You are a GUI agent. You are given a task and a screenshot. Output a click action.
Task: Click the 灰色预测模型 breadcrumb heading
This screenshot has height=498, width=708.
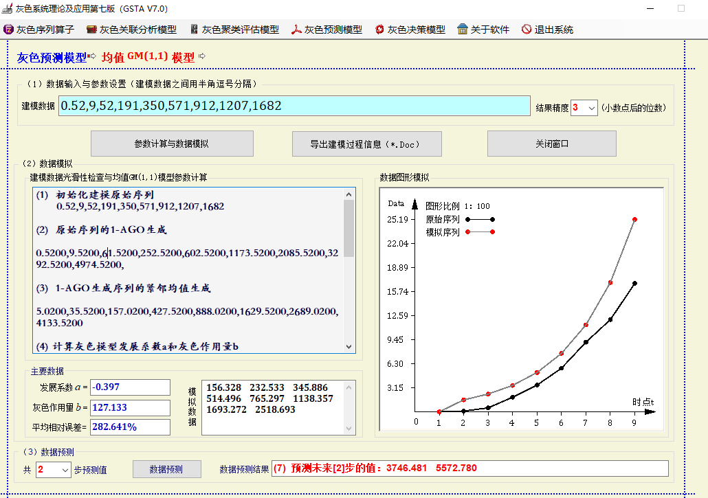tap(52, 58)
